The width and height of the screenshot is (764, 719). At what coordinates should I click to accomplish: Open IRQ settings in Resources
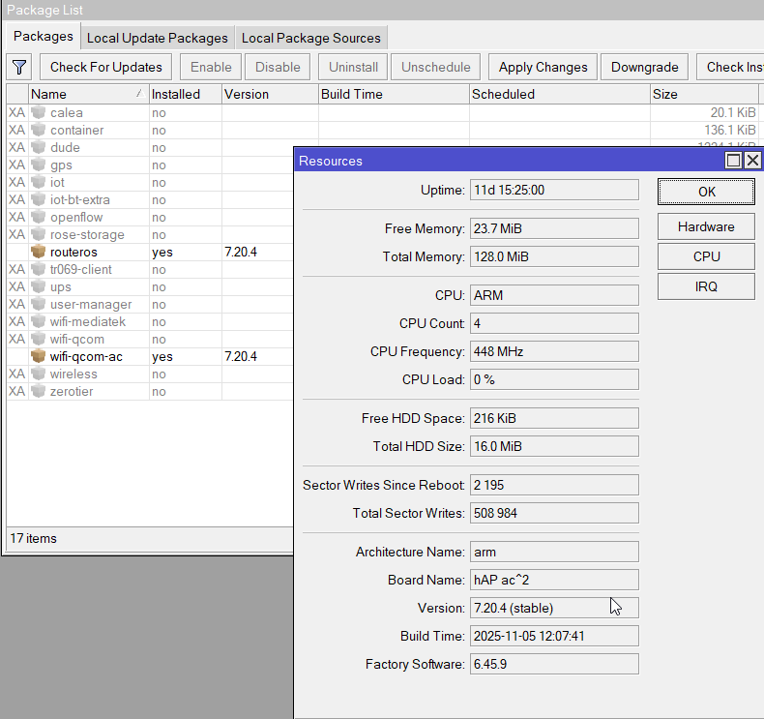[x=706, y=286]
